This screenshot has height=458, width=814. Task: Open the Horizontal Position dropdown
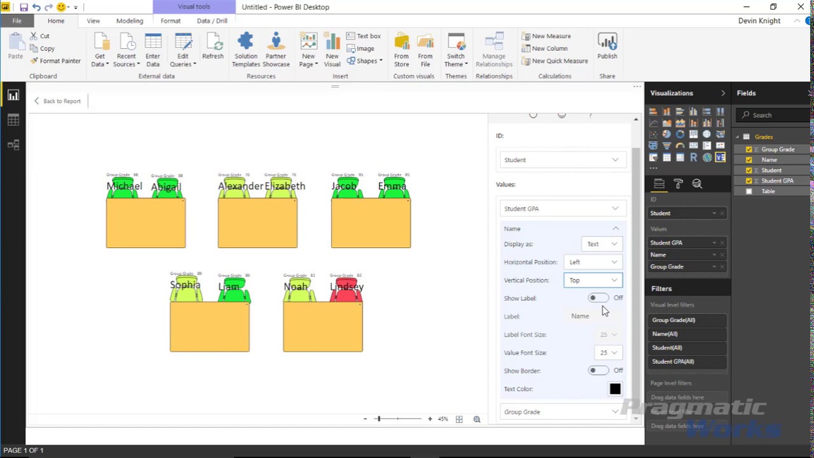coord(593,262)
